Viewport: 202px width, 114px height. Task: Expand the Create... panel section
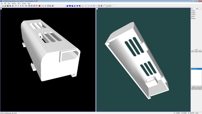click(193, 11)
